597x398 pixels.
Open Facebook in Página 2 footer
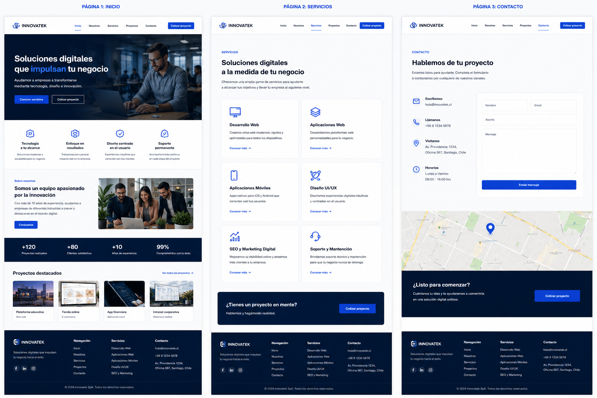click(x=223, y=370)
